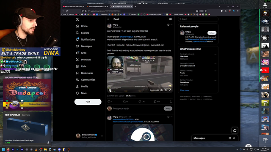Viewport: 271px width, 152px height.
Task: Switch to the 2000s club vibes tab
Action: tap(73, 7)
